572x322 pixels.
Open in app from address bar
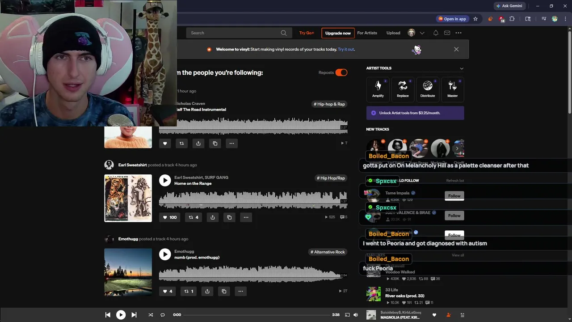pyautogui.click(x=452, y=19)
